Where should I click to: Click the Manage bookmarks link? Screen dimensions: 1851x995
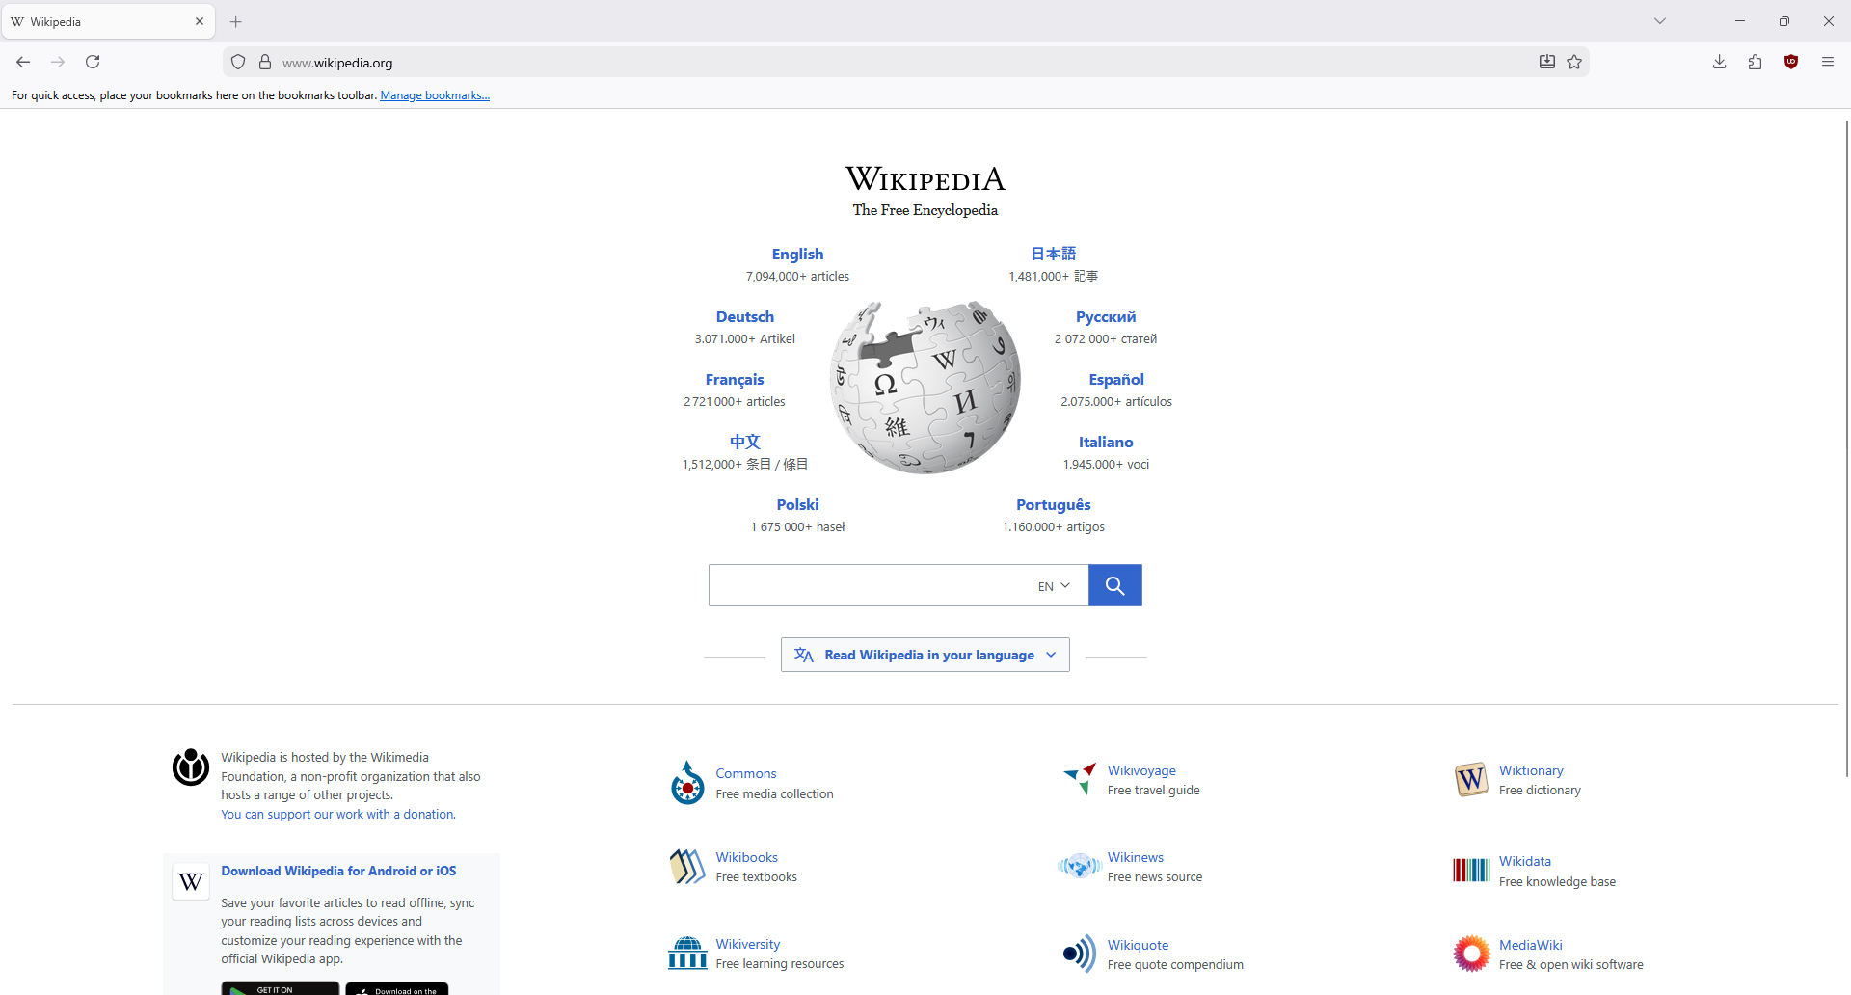(x=435, y=95)
